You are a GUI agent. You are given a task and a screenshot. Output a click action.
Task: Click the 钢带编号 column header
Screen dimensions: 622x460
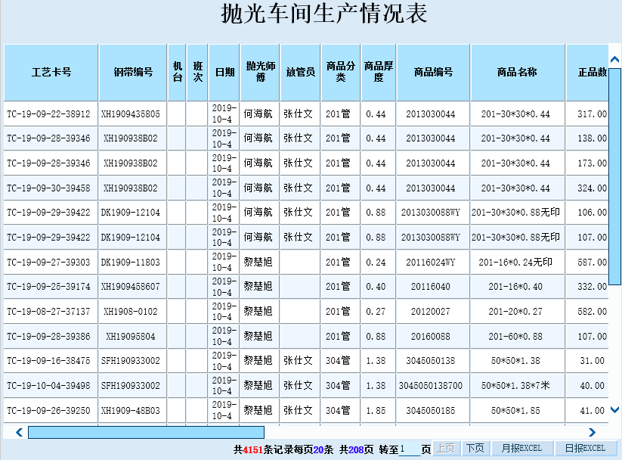pos(132,73)
